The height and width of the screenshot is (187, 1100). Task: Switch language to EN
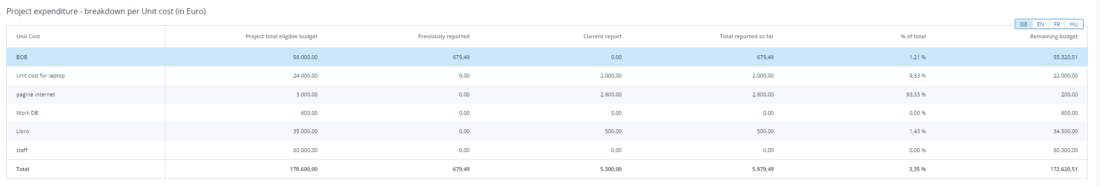(1040, 24)
